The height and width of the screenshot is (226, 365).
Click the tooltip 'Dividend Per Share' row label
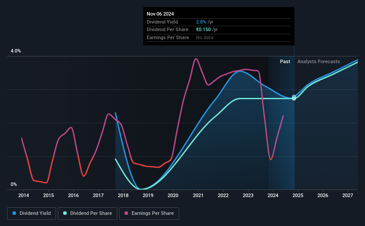pyautogui.click(x=167, y=30)
